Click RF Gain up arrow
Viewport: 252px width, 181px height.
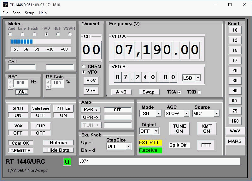(48, 81)
